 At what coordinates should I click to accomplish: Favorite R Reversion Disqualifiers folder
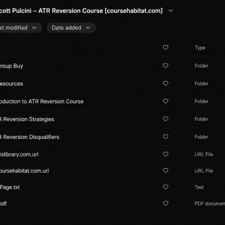(165, 137)
